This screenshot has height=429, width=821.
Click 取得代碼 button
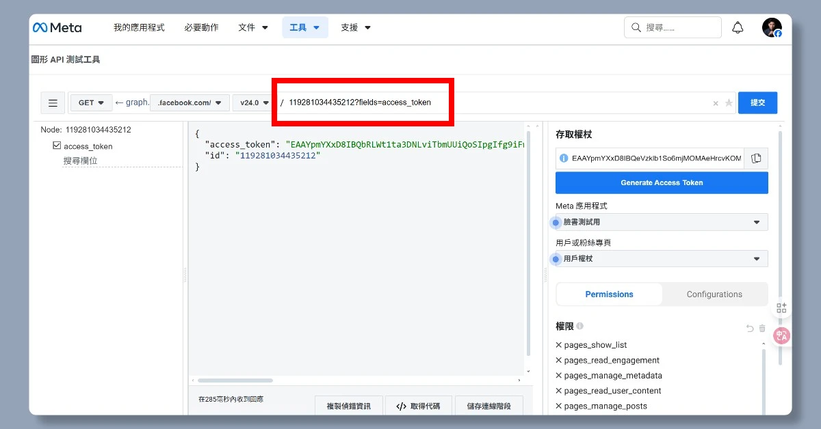(x=418, y=406)
